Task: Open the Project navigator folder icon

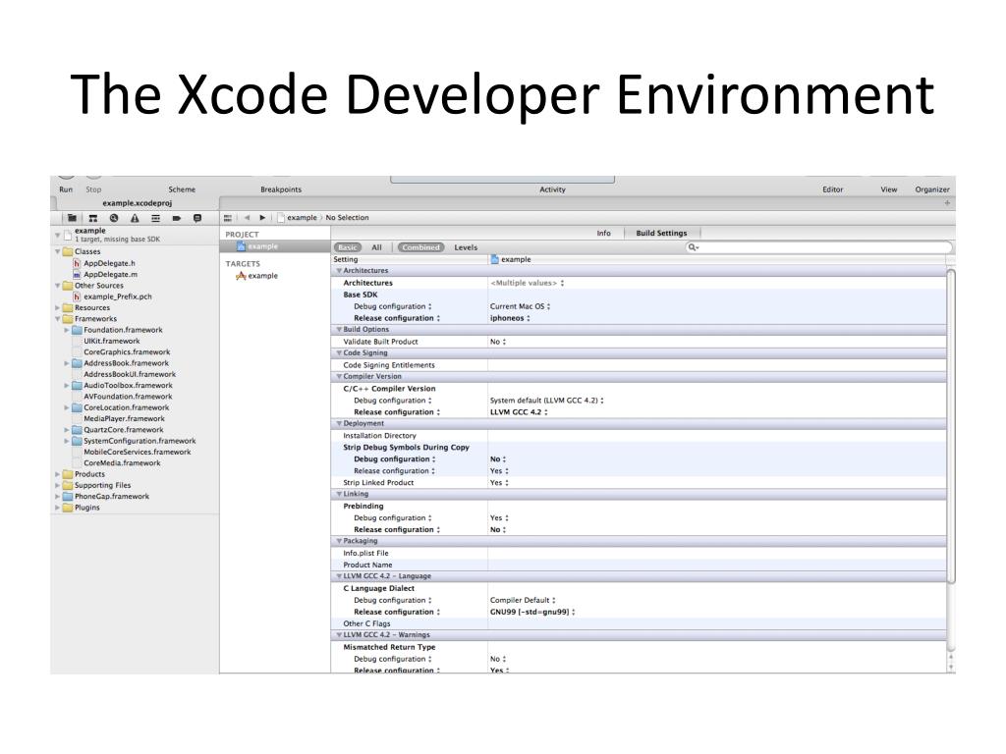Action: (x=73, y=218)
